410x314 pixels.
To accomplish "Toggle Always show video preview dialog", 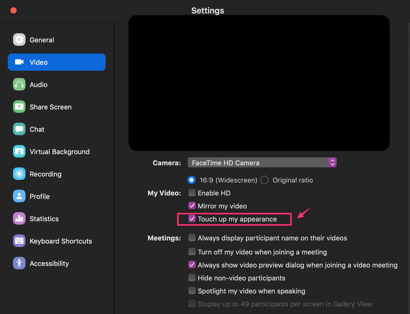I will [192, 265].
